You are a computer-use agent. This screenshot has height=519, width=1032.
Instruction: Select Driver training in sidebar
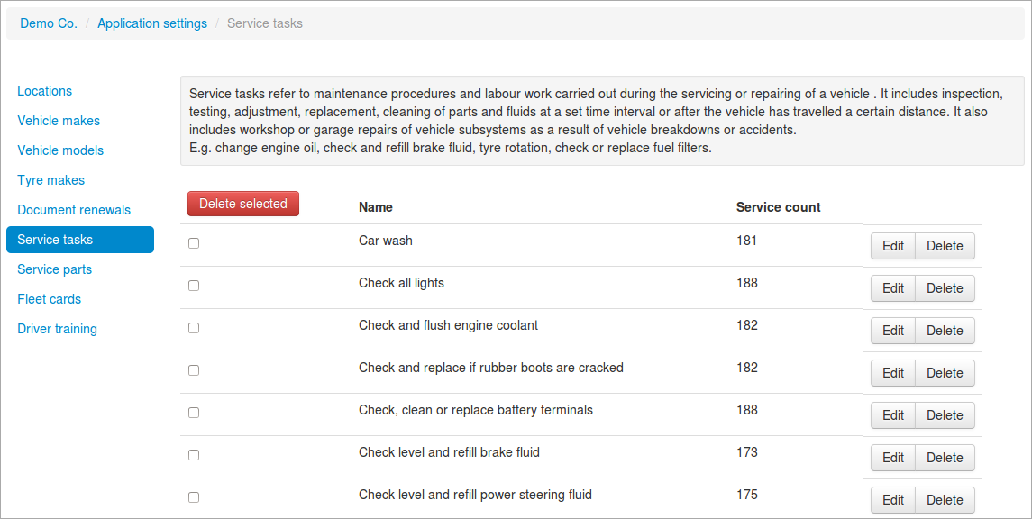pyautogui.click(x=58, y=329)
